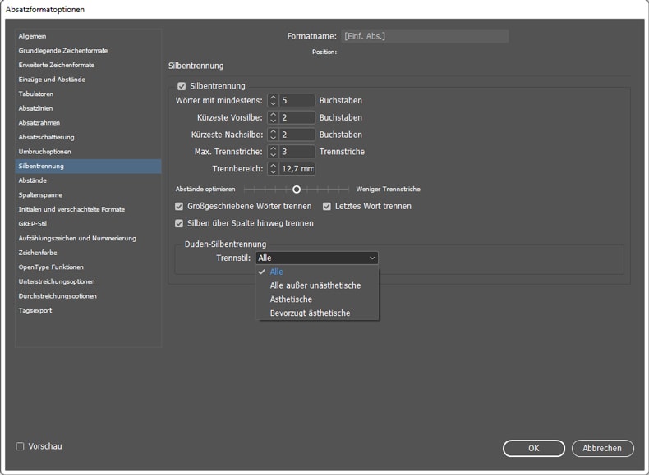Click stepper arrows for Kürzeste Nachsilbe
Viewport: 649px width, 475px height.
pyautogui.click(x=274, y=135)
